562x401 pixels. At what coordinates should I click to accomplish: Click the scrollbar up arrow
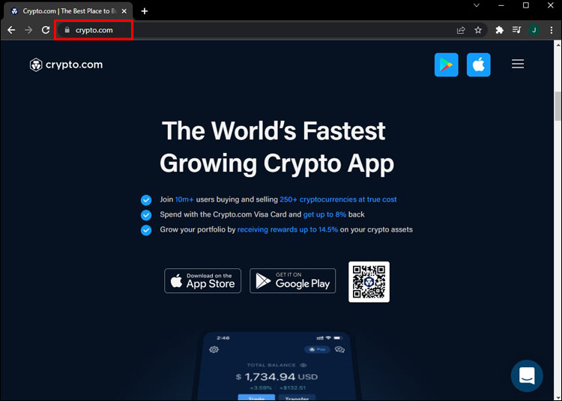[x=558, y=45]
